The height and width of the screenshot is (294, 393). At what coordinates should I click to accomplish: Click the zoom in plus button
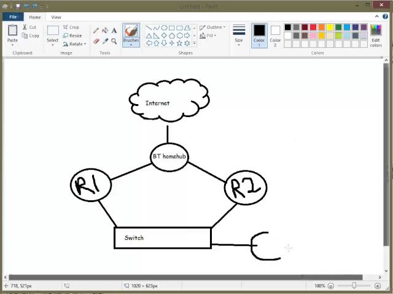(378, 285)
